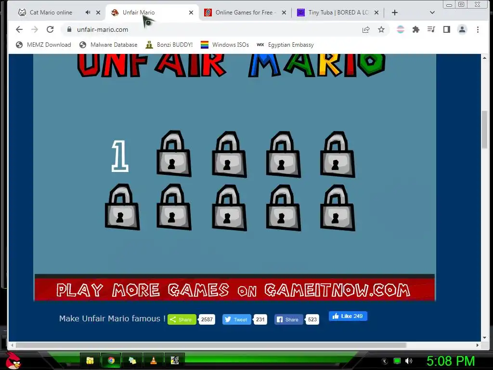Click the Play More Games on GameItNow banner

coord(234,290)
